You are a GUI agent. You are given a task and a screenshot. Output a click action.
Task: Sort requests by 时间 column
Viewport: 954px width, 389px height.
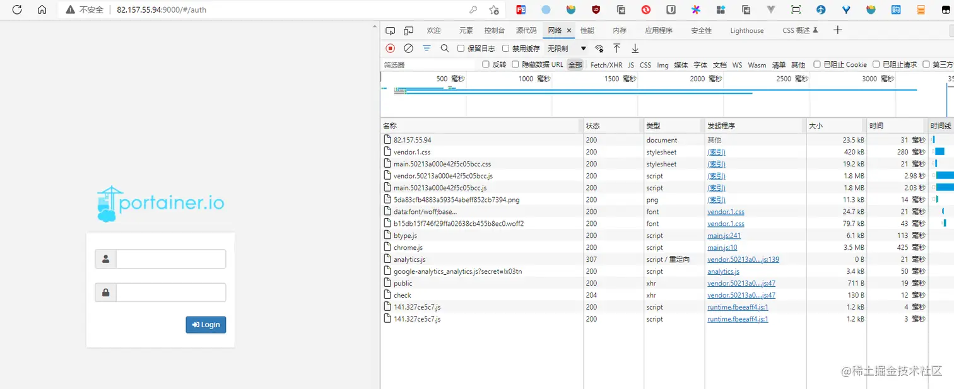coord(896,125)
